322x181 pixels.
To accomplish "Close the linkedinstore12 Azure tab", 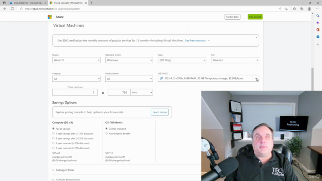I will (x=45, y=3).
